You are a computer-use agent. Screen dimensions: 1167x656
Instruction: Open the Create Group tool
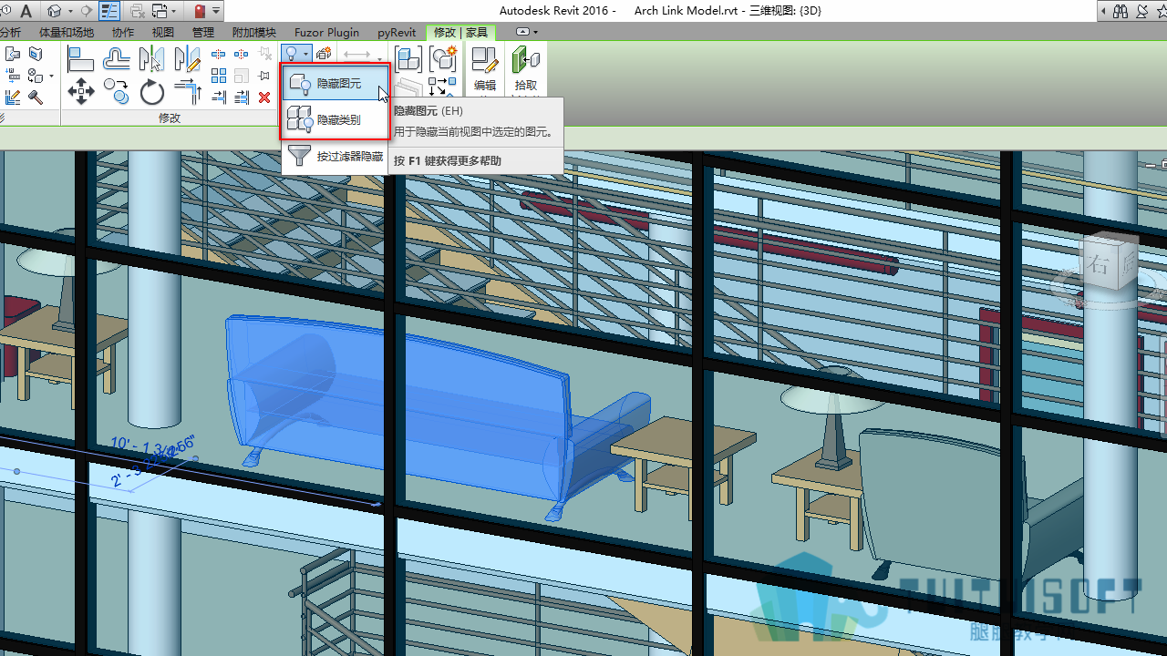coord(443,59)
